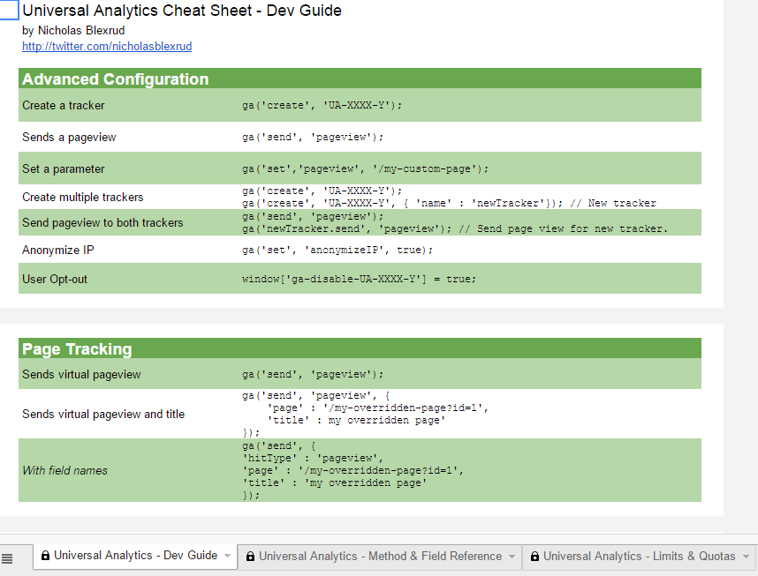Switch to Method & Field Reference sheet
This screenshot has height=576, width=758.
tap(380, 557)
